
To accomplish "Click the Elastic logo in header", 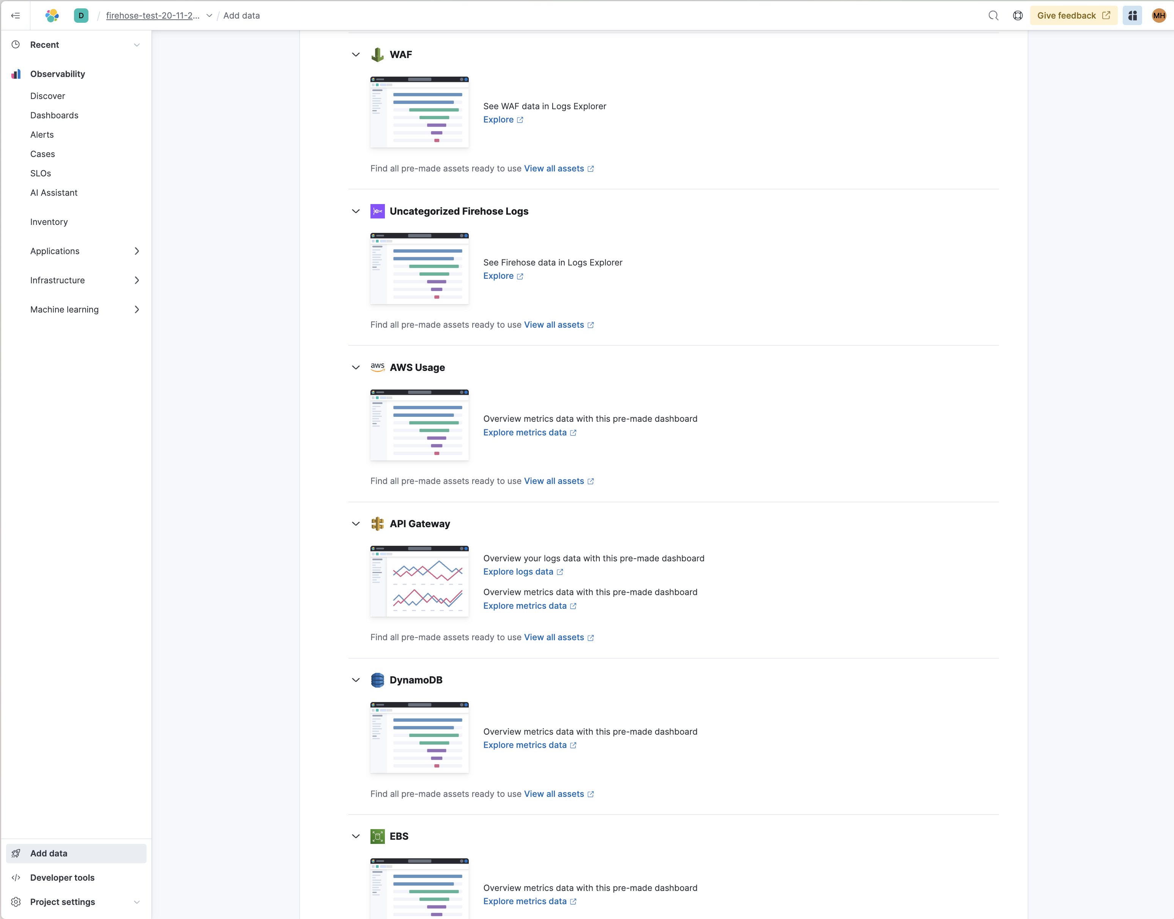I will [x=52, y=16].
